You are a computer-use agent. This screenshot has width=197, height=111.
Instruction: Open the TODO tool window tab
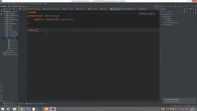21,104
